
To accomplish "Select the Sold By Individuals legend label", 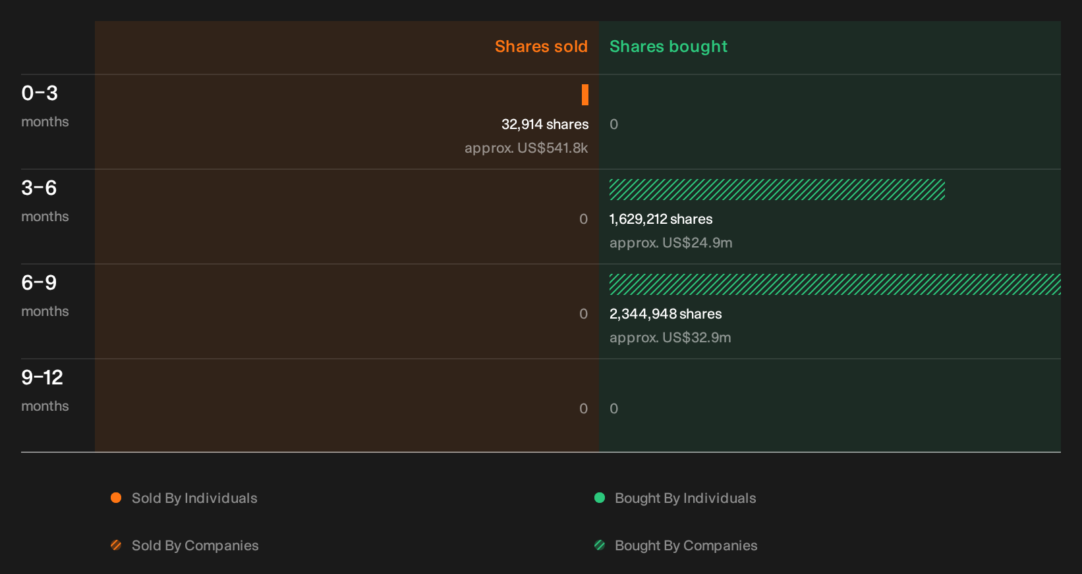I will click(194, 498).
